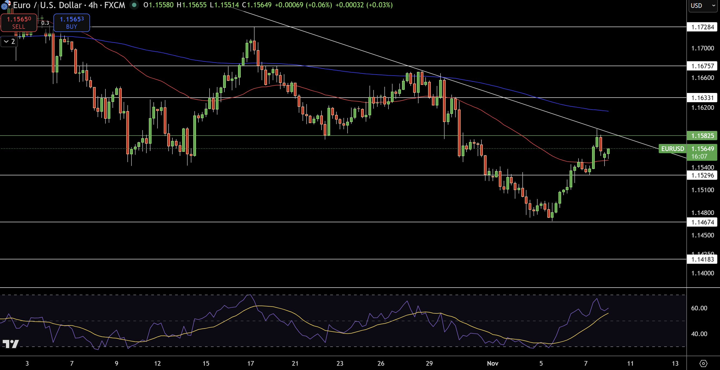The height and width of the screenshot is (370, 720).
Task: Click the 3 date on time axis
Action: [x=27, y=363]
